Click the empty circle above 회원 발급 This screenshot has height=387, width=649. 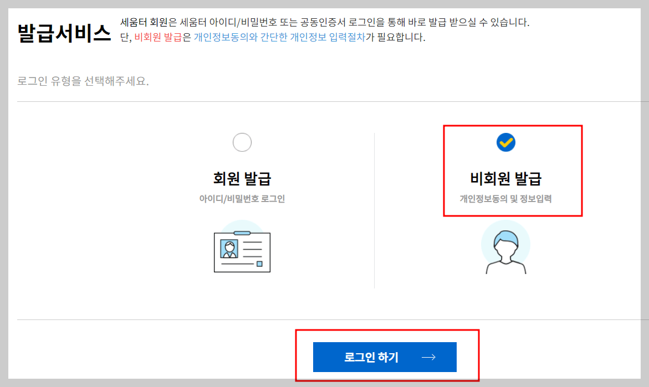242,142
